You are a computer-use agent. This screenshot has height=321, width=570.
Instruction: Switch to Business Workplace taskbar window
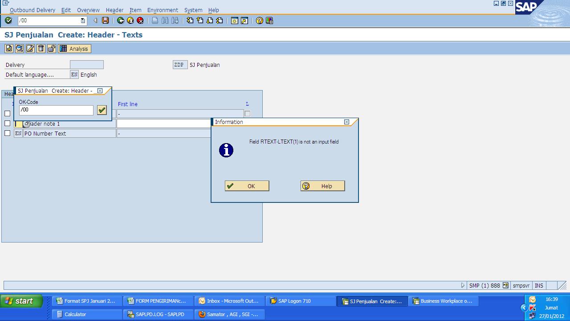click(x=443, y=301)
